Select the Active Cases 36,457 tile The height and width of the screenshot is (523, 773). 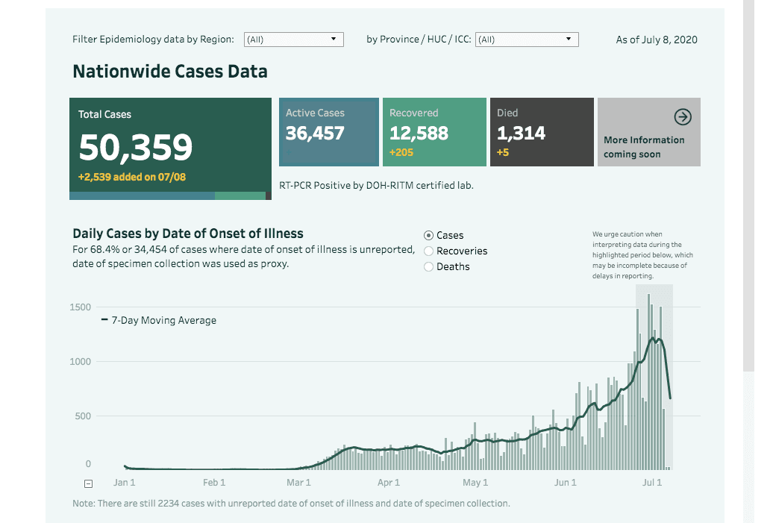[x=329, y=132]
